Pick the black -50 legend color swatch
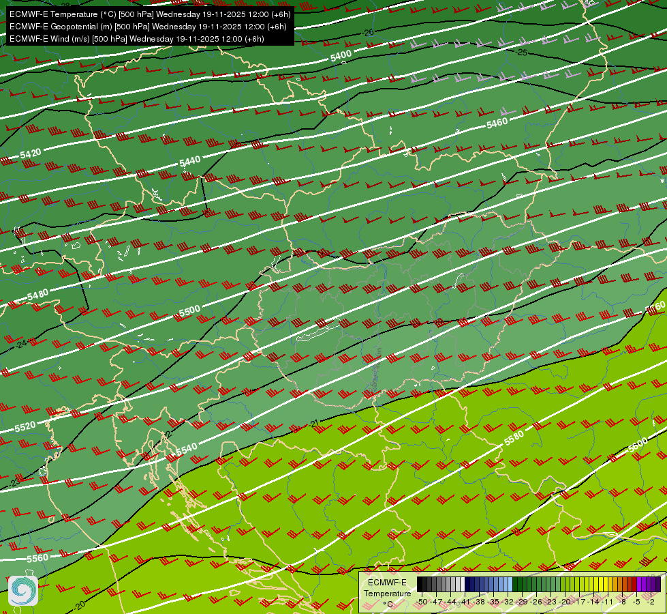 pyautogui.click(x=420, y=584)
